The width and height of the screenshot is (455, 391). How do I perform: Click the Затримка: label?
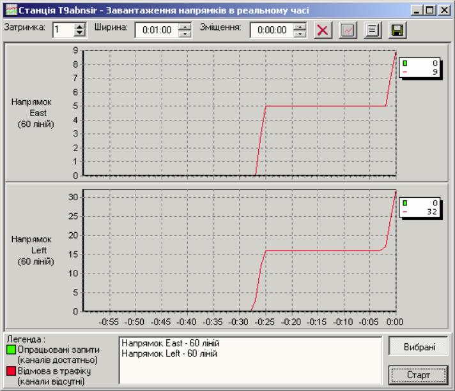click(24, 27)
